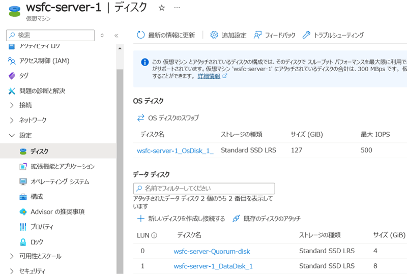Click the ディスク名 column header in OS table
407x274 pixels.
point(152,134)
